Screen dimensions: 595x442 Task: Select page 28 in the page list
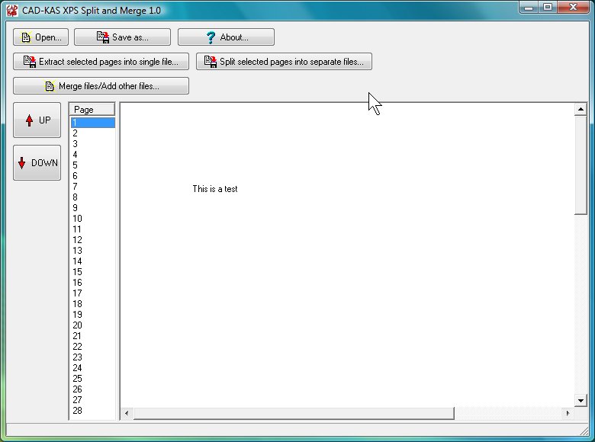[x=92, y=411]
